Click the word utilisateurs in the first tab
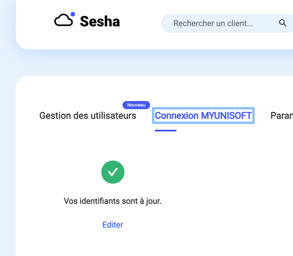This screenshot has width=293, height=256. pos(113,116)
